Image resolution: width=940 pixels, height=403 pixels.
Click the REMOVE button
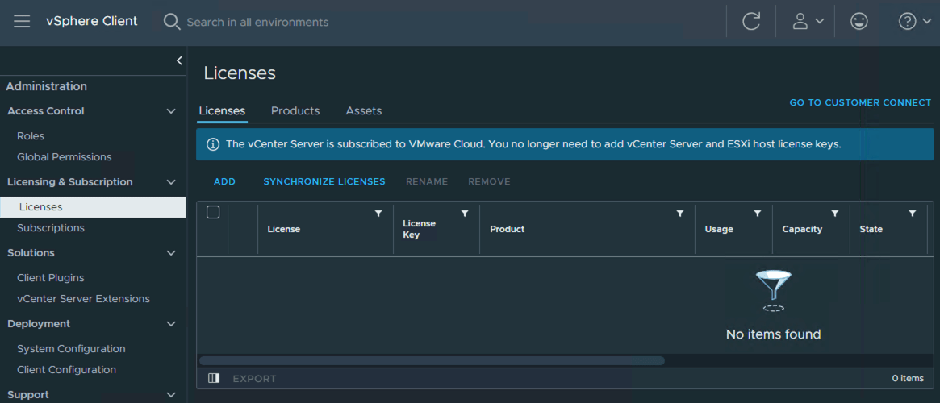click(x=489, y=181)
